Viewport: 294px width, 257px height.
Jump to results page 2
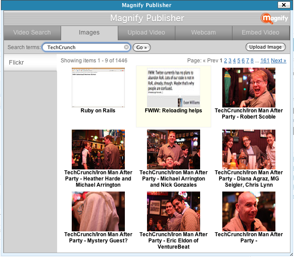(x=225, y=61)
